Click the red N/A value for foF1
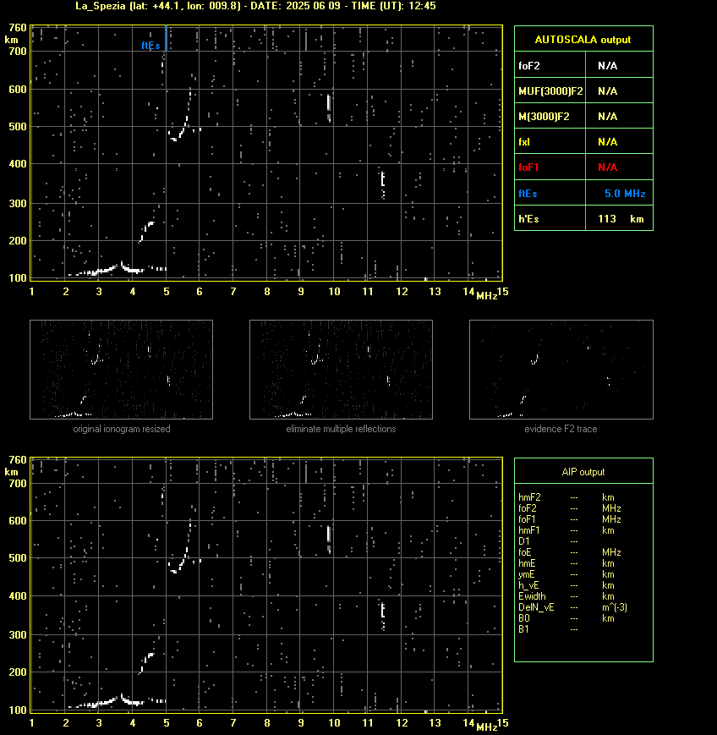 [x=607, y=167]
